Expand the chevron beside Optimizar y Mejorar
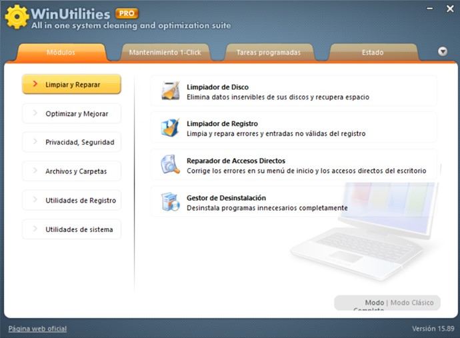460x338 pixels. tap(35, 113)
